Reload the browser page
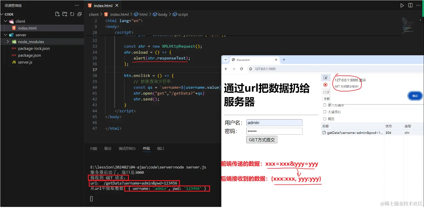Screen dimensions: 424x208 coord(241,69)
